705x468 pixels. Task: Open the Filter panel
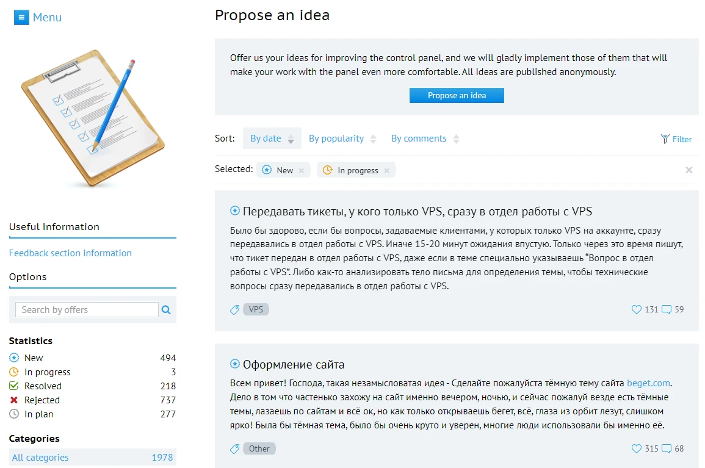[676, 139]
